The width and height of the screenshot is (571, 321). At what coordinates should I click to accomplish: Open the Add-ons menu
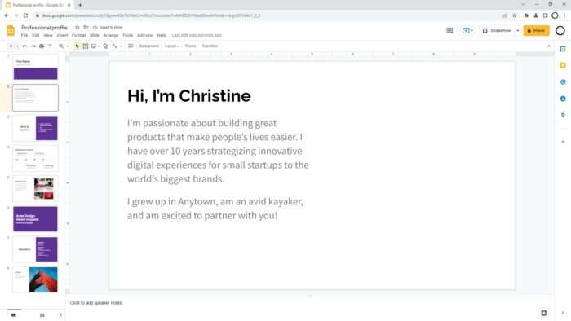tap(145, 35)
